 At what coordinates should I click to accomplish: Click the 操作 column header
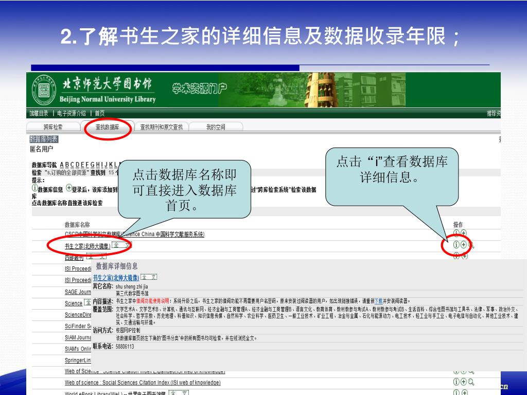[x=458, y=225]
